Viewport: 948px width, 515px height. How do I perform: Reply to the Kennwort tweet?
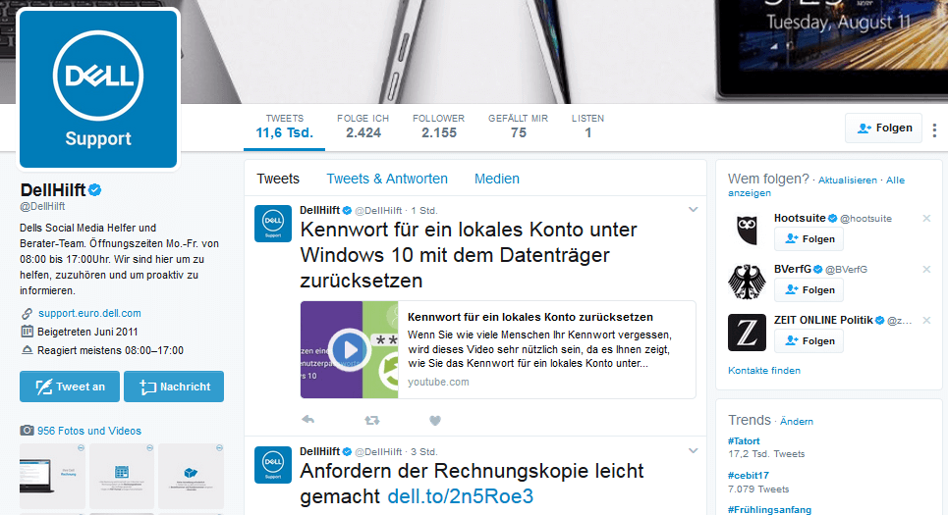pyautogui.click(x=308, y=420)
